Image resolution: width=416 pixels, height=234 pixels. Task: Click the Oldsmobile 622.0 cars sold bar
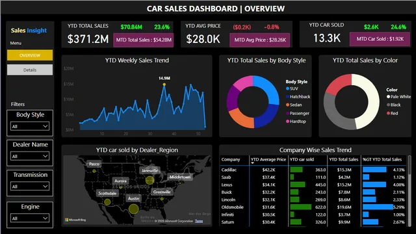pos(300,207)
